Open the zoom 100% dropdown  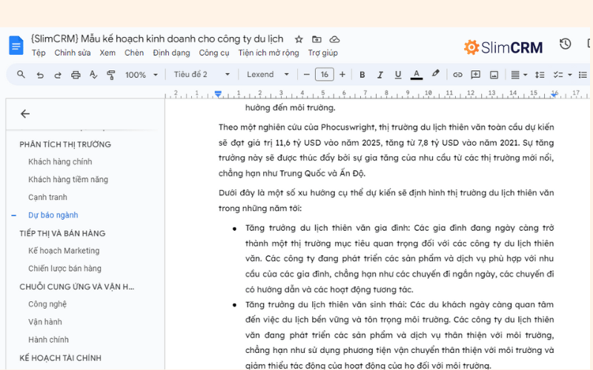[x=142, y=75]
